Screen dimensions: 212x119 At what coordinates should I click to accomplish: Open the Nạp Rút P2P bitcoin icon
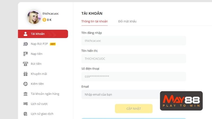(x=25, y=44)
